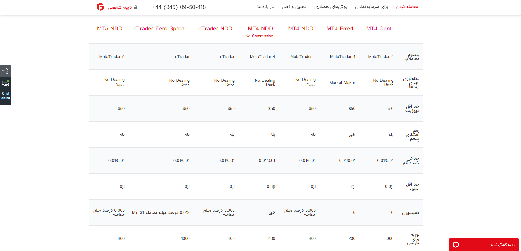Open the کابینهٔ شخصی personal cabinet link
521x251 pixels.
(120, 7)
